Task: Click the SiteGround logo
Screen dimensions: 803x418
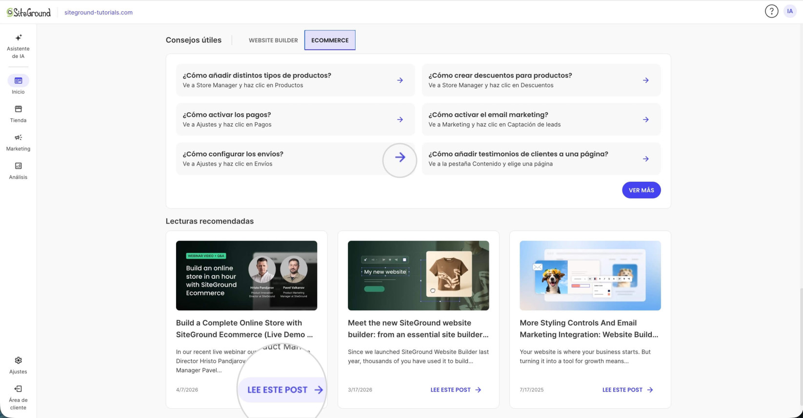Action: pos(29,13)
